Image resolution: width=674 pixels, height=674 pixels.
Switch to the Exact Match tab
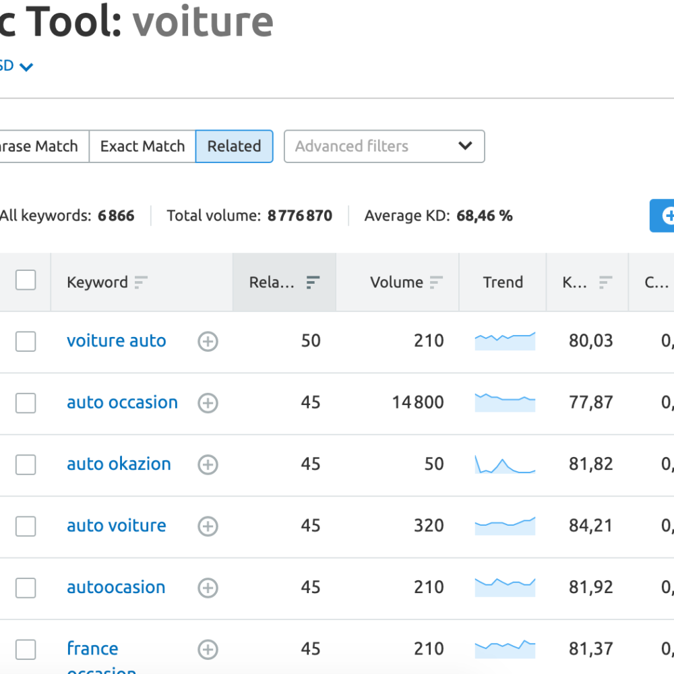click(142, 146)
